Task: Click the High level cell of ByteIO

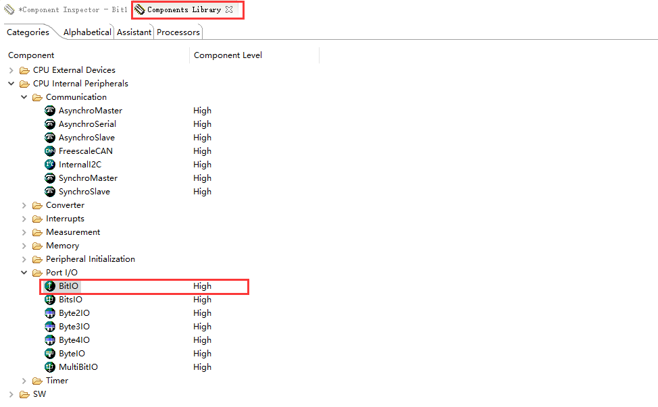Action: click(202, 354)
